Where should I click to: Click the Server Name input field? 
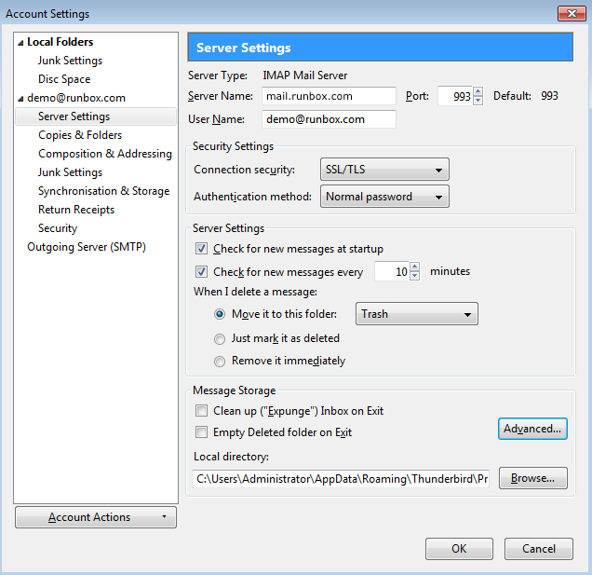[x=329, y=96]
